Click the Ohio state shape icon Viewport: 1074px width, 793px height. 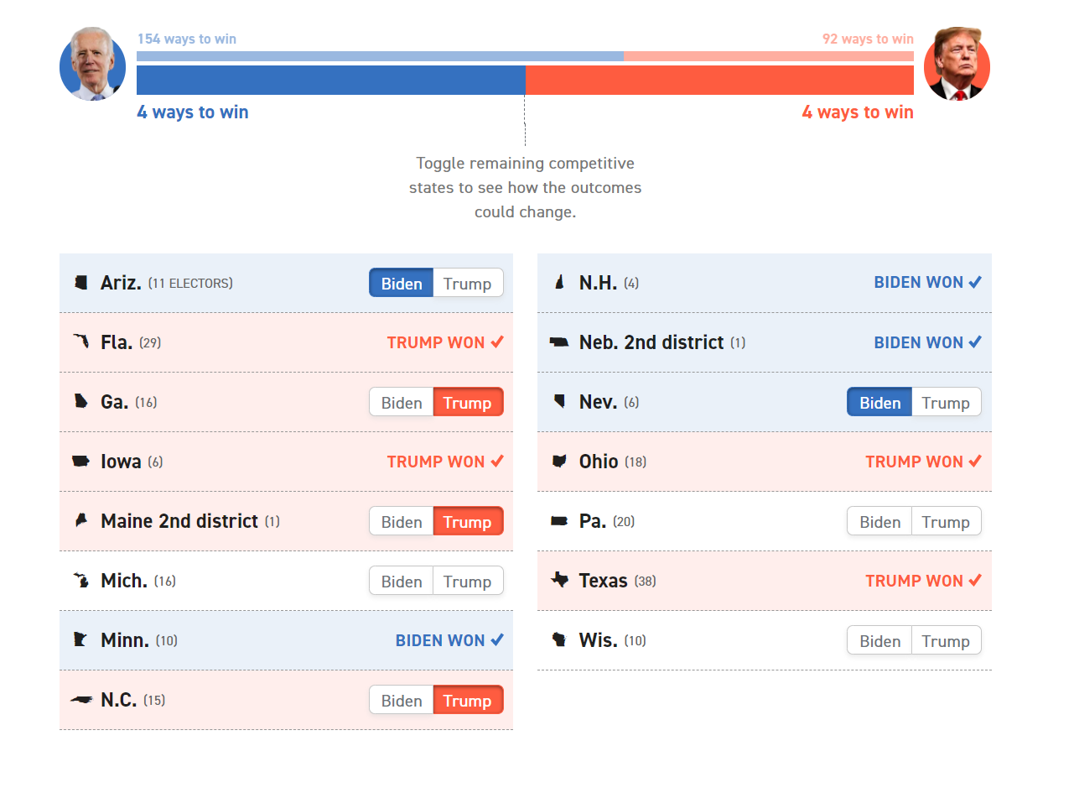tap(559, 462)
